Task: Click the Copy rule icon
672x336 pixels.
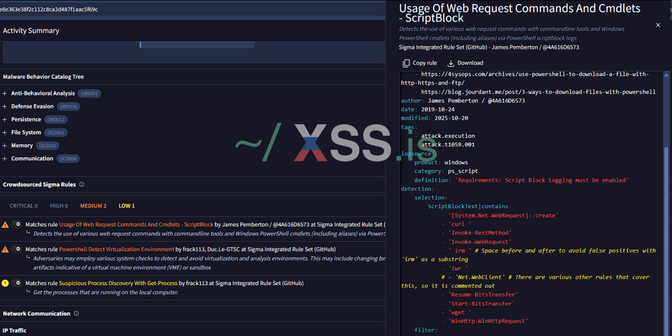Action: click(x=406, y=63)
